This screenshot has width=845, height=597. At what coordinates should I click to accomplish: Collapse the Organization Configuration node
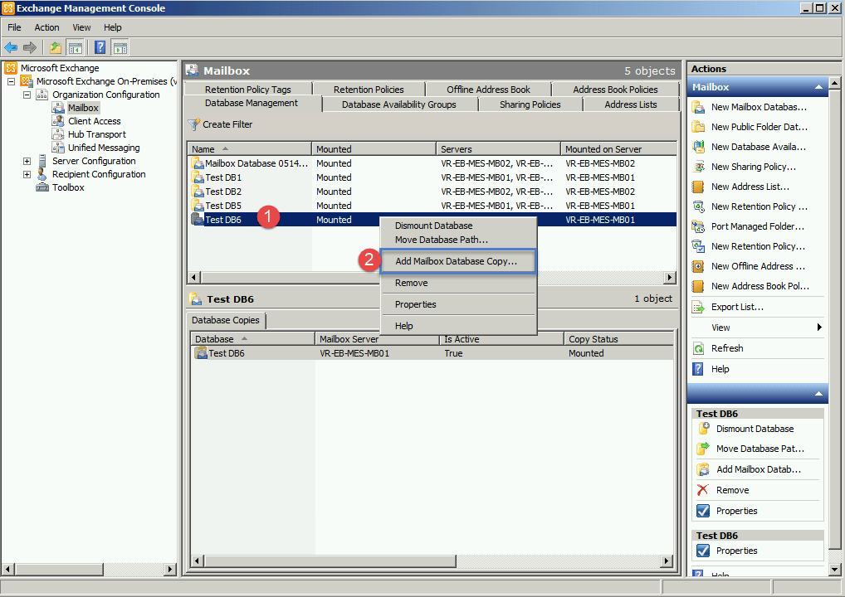click(27, 95)
